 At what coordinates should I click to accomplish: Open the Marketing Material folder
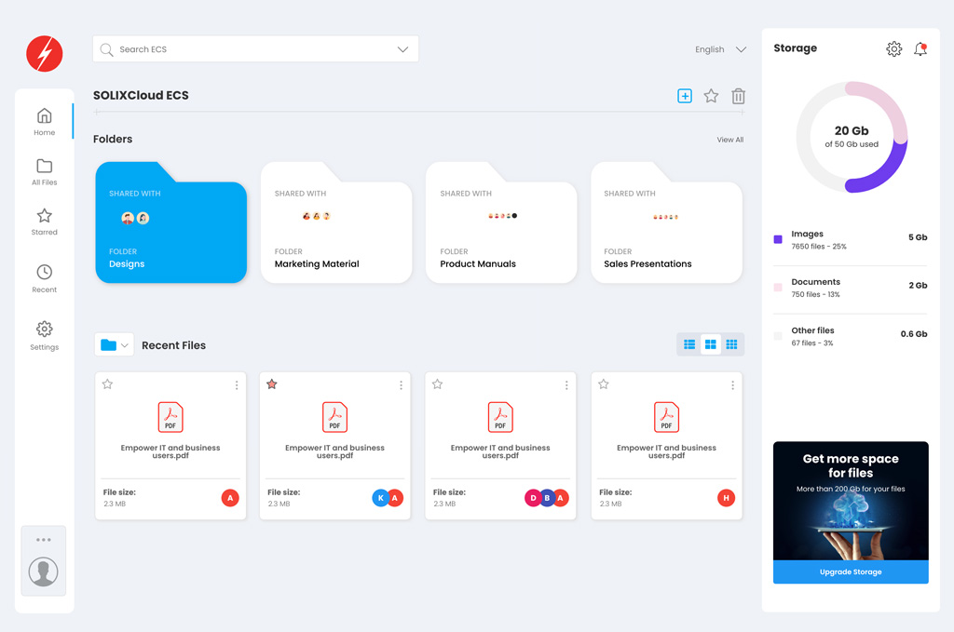[336, 222]
